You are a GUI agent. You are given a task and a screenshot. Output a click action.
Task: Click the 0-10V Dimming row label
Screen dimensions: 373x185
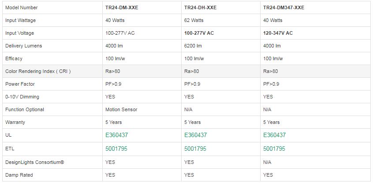click(x=22, y=97)
